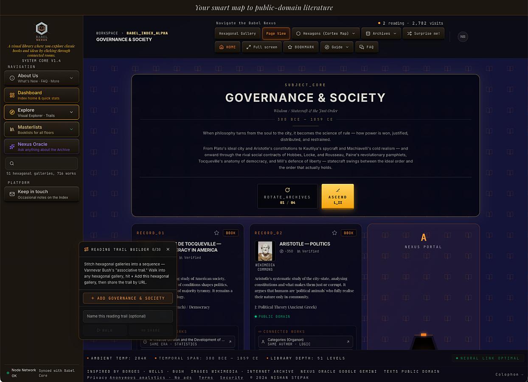This screenshot has width=528, height=382.
Task: Open the Hexagons (Cortex Map) dropdown
Action: coord(326,34)
